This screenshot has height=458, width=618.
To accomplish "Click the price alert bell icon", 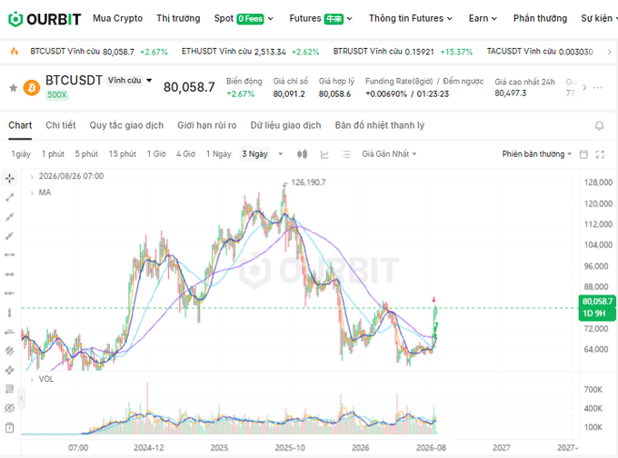I will (599, 126).
